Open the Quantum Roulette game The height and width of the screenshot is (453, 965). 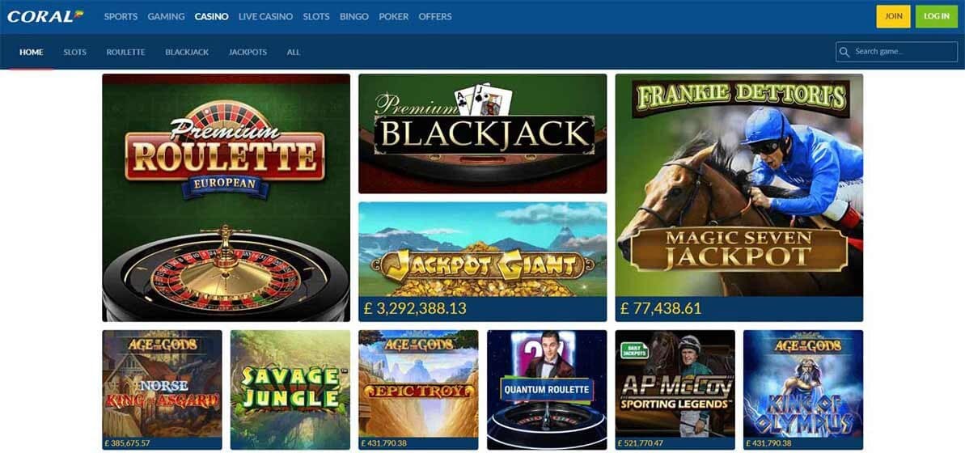547,390
